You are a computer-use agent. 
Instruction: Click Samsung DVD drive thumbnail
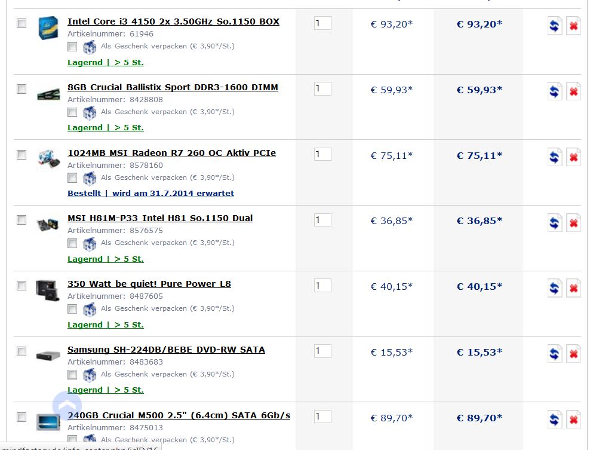(48, 356)
